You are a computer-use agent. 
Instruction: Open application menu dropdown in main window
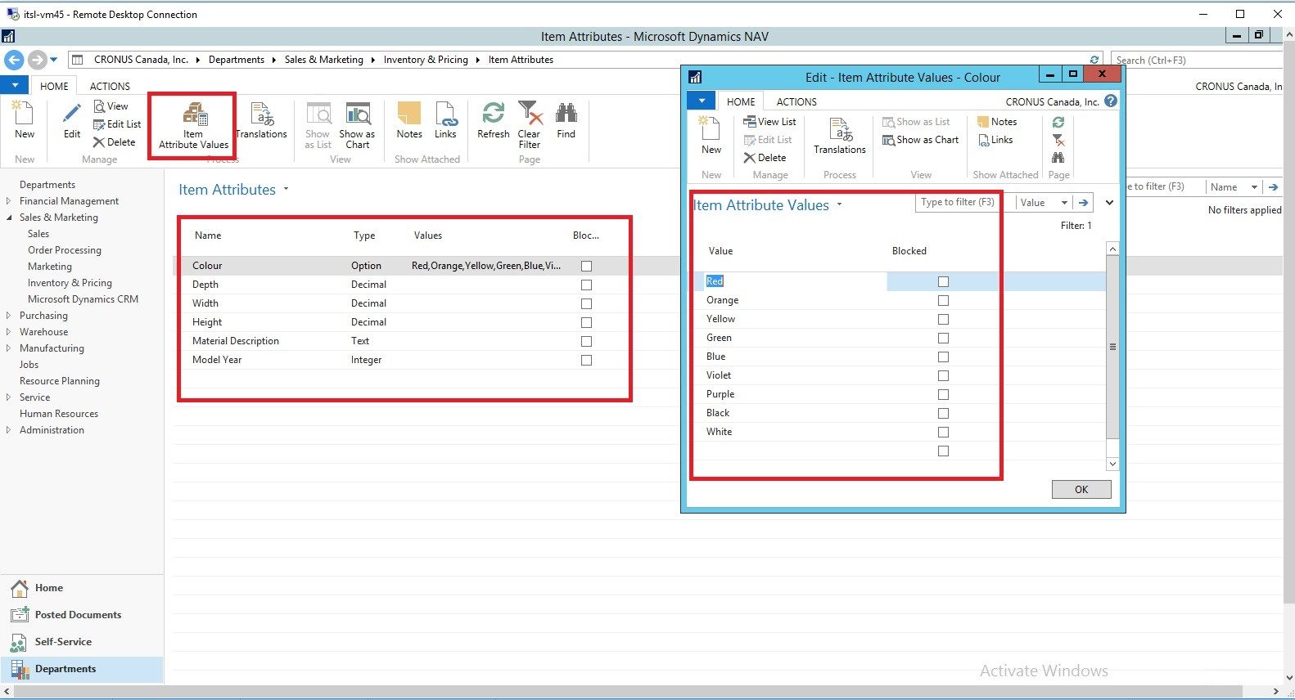coord(15,85)
